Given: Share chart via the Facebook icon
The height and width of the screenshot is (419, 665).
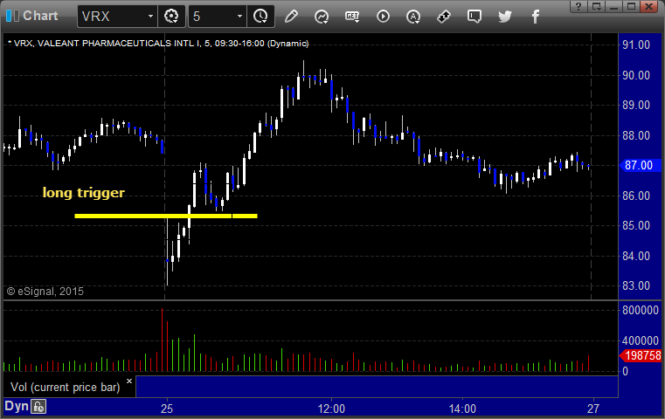Looking at the screenshot, I should [x=536, y=17].
